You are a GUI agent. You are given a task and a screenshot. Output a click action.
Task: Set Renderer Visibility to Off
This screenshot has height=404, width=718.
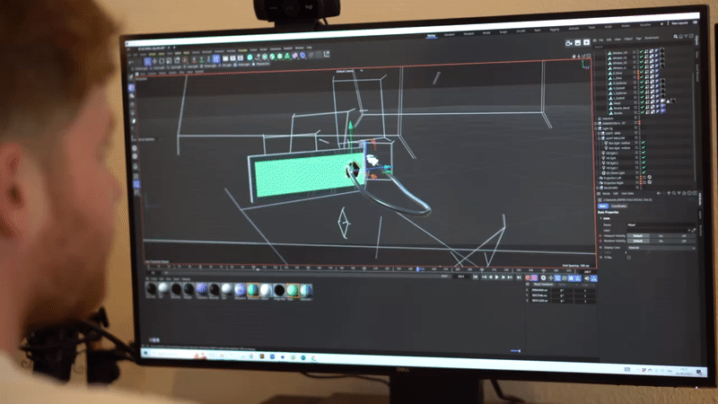coord(684,241)
